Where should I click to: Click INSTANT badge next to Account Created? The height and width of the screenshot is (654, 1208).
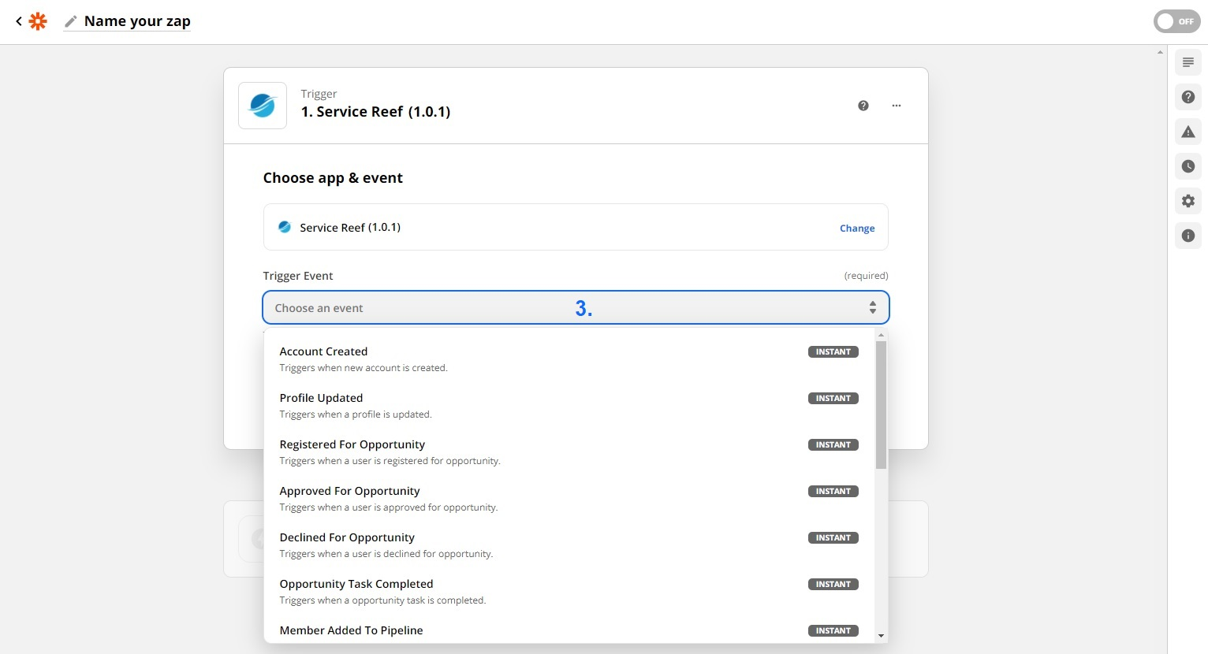pyautogui.click(x=833, y=352)
